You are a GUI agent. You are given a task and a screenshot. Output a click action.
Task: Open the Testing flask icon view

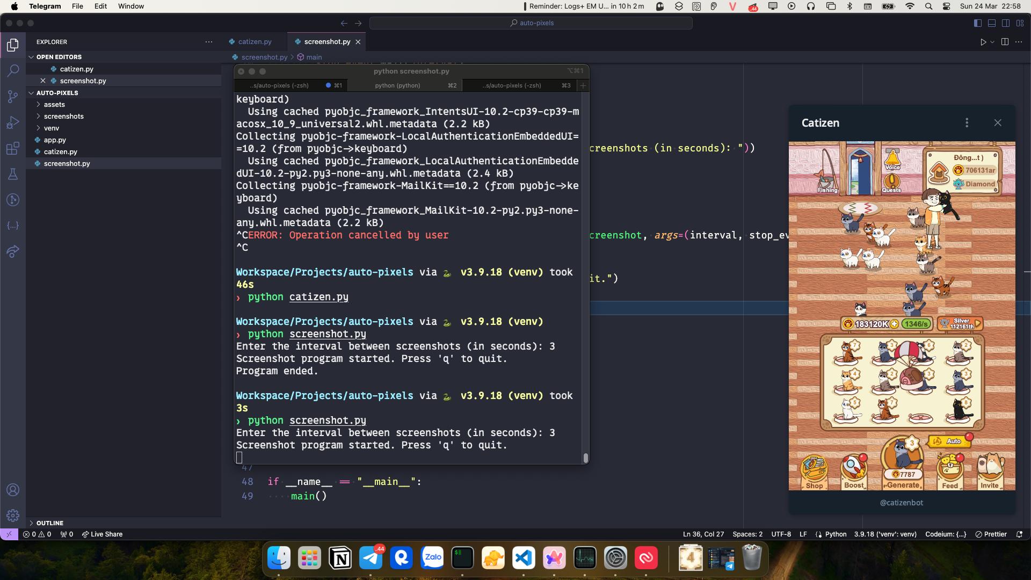(x=13, y=174)
